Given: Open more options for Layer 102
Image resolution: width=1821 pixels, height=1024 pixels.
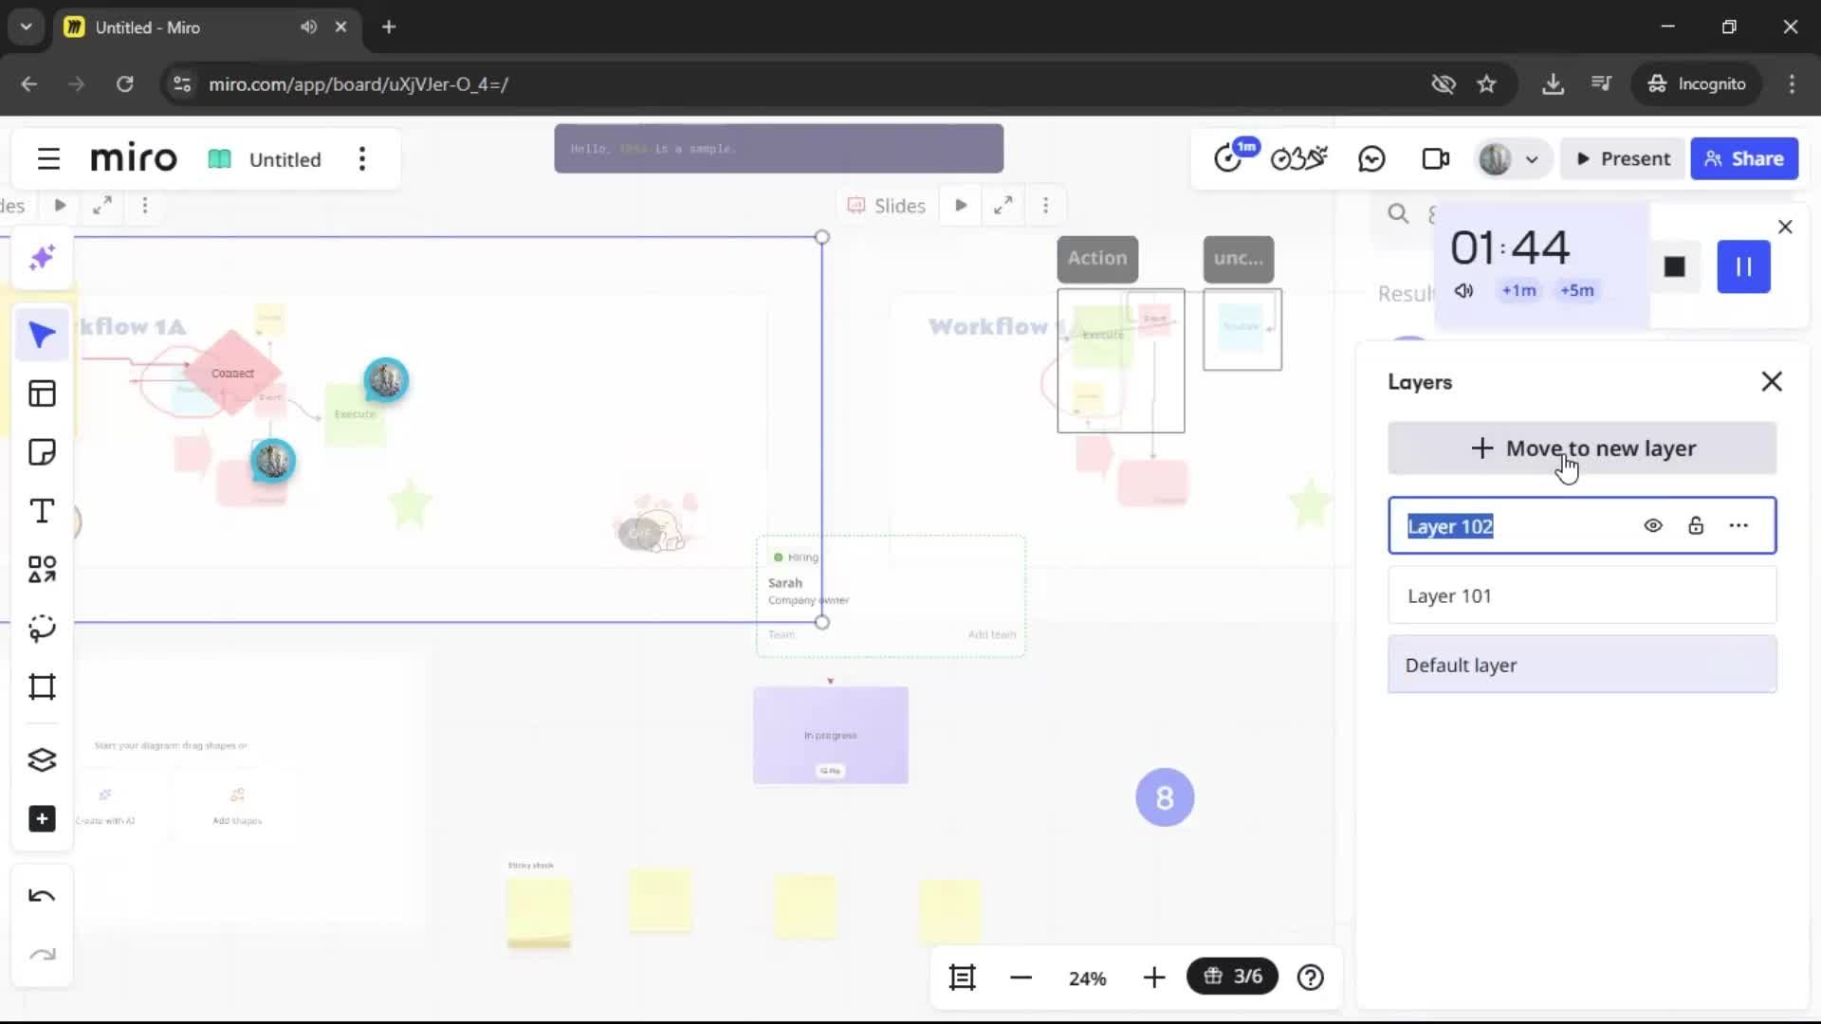Looking at the screenshot, I should click(1738, 525).
